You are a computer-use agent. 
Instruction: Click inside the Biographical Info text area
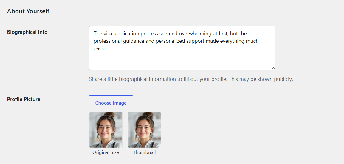[182, 48]
